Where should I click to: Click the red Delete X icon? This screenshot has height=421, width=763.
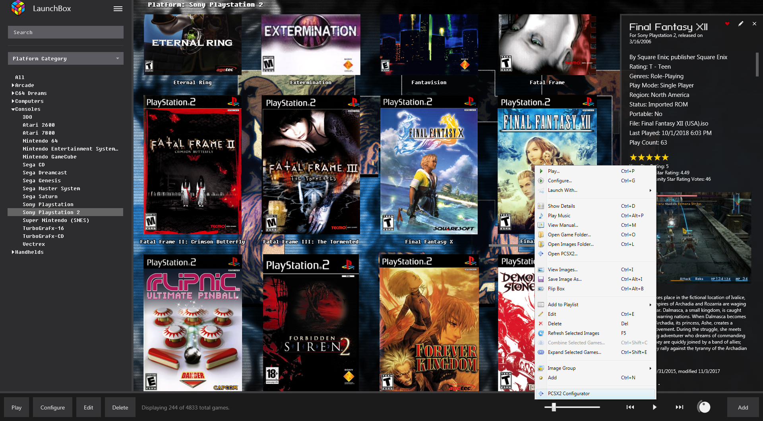pyautogui.click(x=541, y=324)
